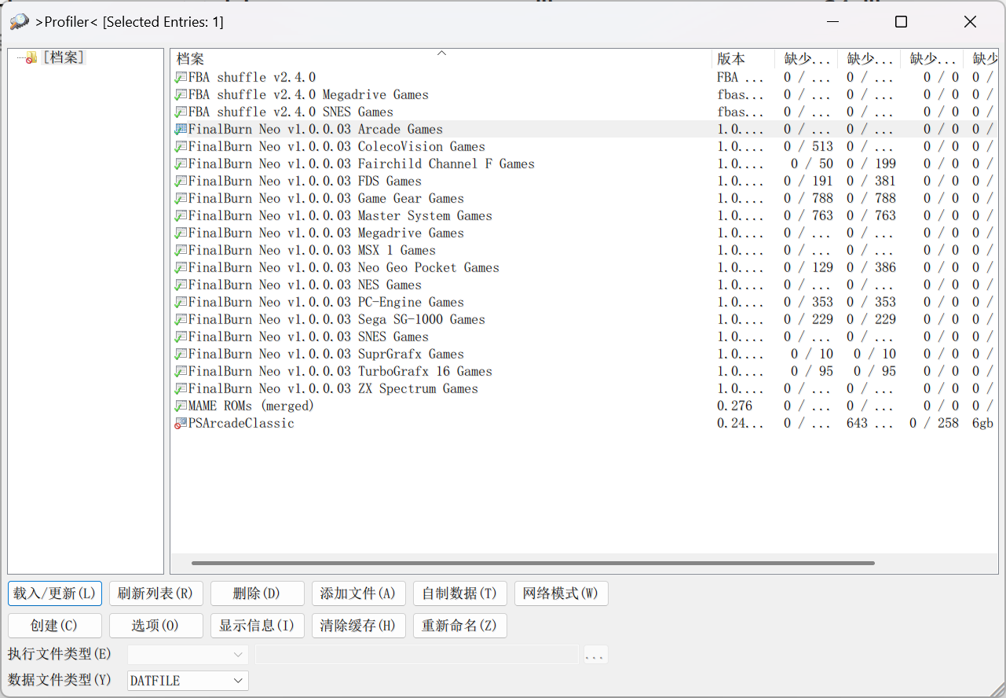The image size is (1006, 698).
Task: Click the icon of FinalBurn Neo FDS Games
Action: pos(181,182)
